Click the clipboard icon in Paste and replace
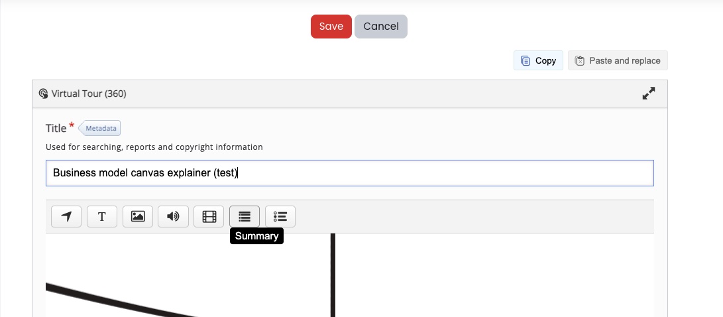This screenshot has height=317, width=723. coord(580,60)
